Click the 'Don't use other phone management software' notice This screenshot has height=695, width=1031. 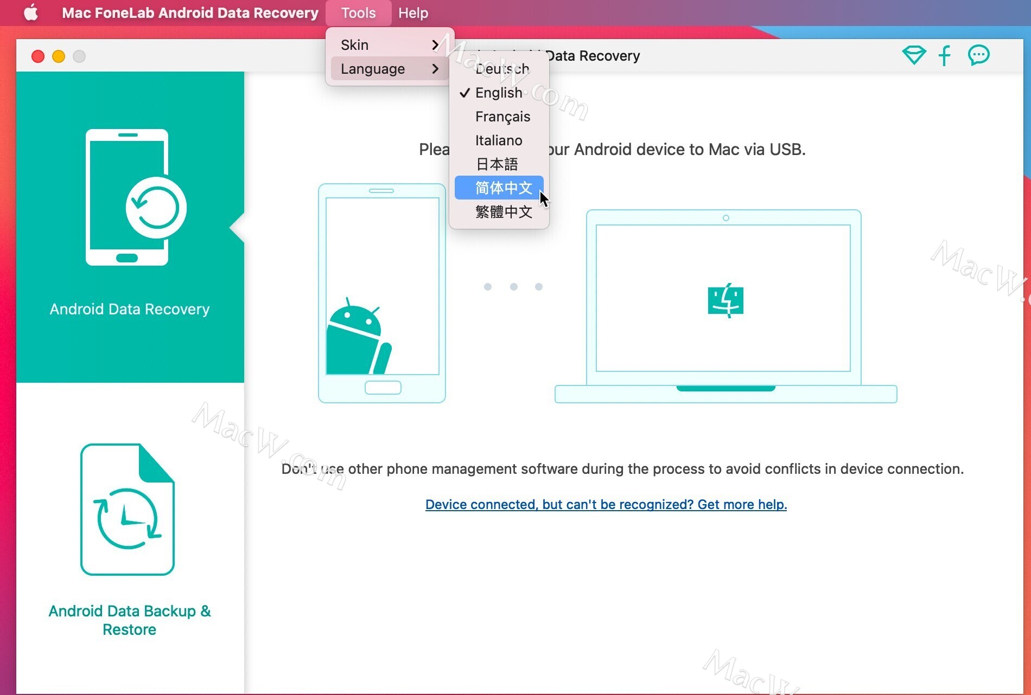(x=622, y=469)
